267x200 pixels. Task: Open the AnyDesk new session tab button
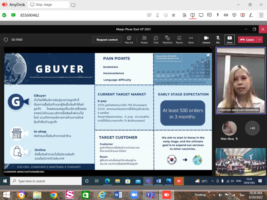tap(73, 5)
